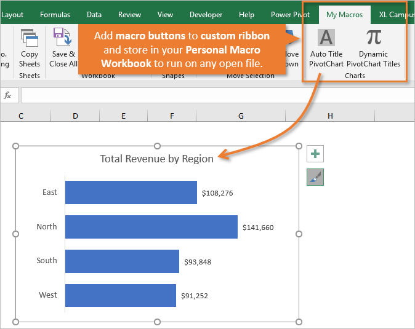Select the East revenue bar
Image resolution: width=415 pixels, height=329 pixels.
(131, 192)
